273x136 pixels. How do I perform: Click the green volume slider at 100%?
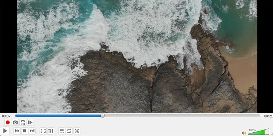click(x=258, y=132)
